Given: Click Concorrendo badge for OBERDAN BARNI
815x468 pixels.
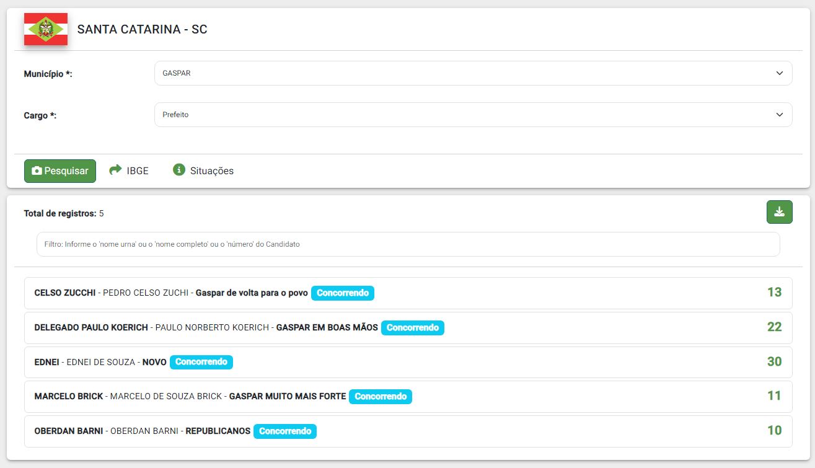Looking at the screenshot, I should tap(285, 431).
